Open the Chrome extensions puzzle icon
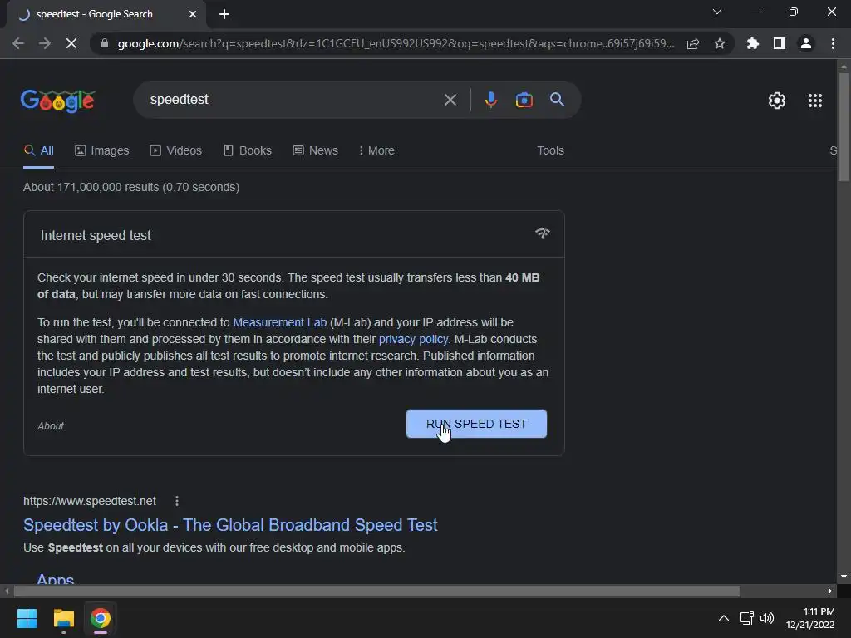The width and height of the screenshot is (851, 638). [x=753, y=43]
